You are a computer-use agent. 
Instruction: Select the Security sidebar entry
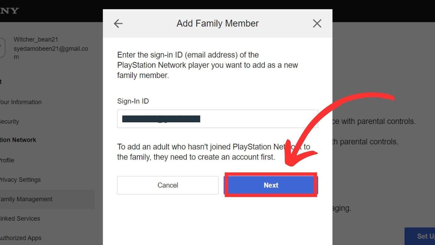tap(9, 121)
